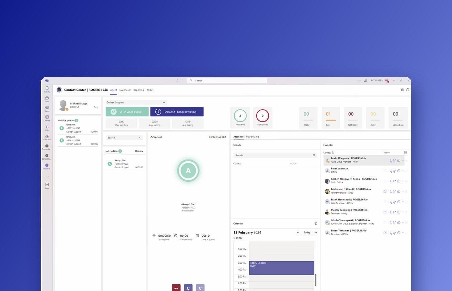The height and width of the screenshot is (291, 452).
Task: Open Activity in the Teams sidebar
Action: coord(47,89)
